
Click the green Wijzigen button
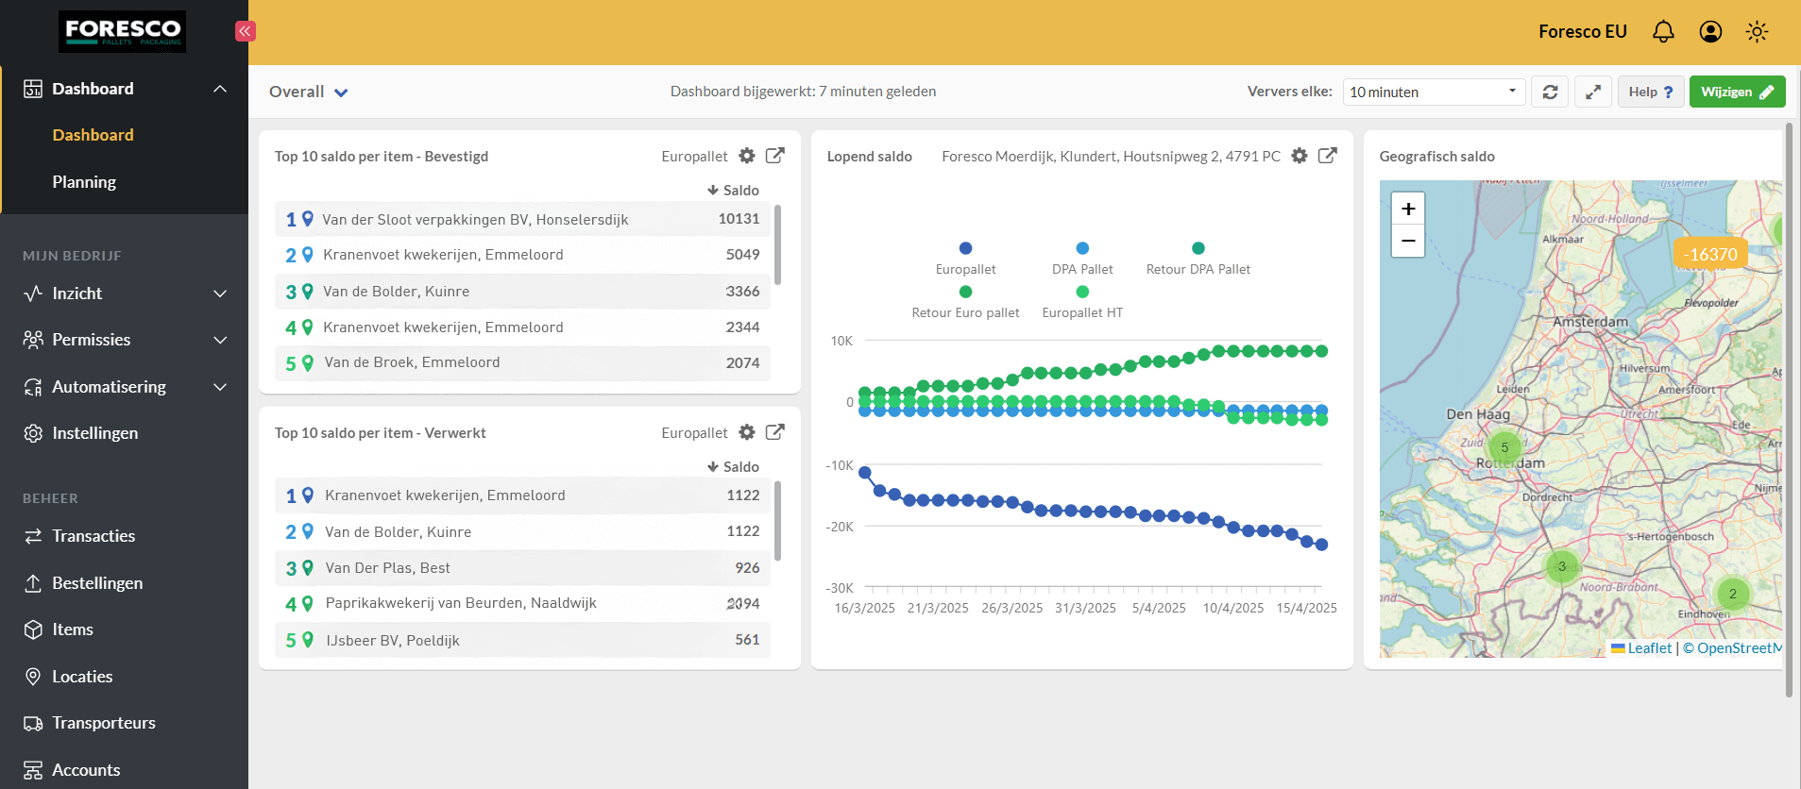click(1737, 92)
